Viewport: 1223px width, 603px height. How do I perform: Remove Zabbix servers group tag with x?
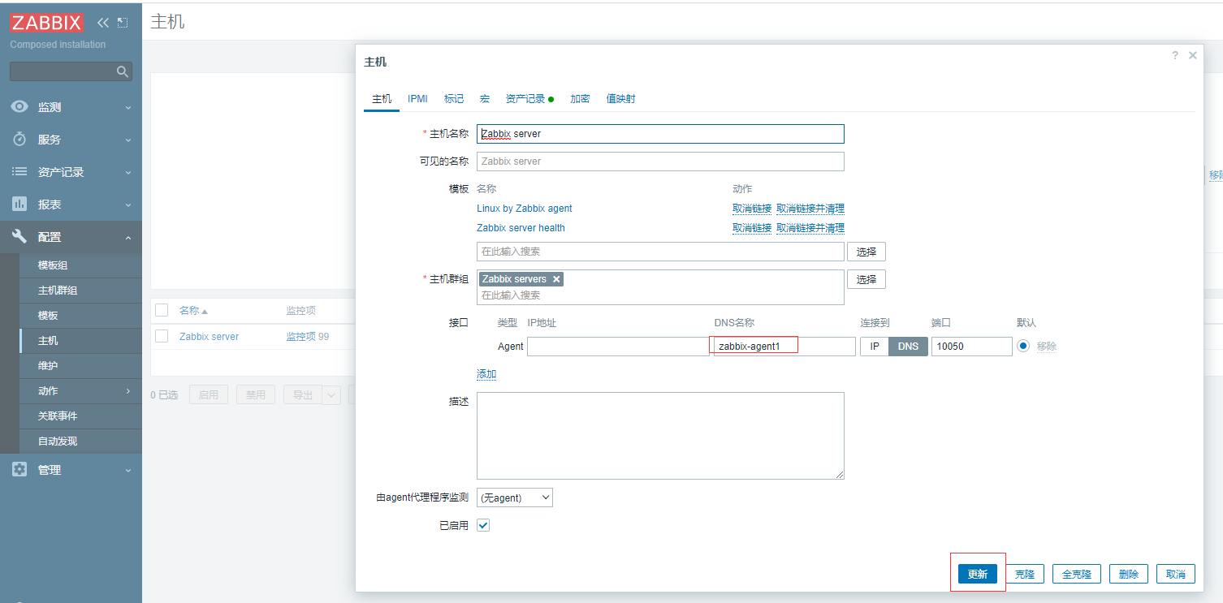tap(556, 279)
